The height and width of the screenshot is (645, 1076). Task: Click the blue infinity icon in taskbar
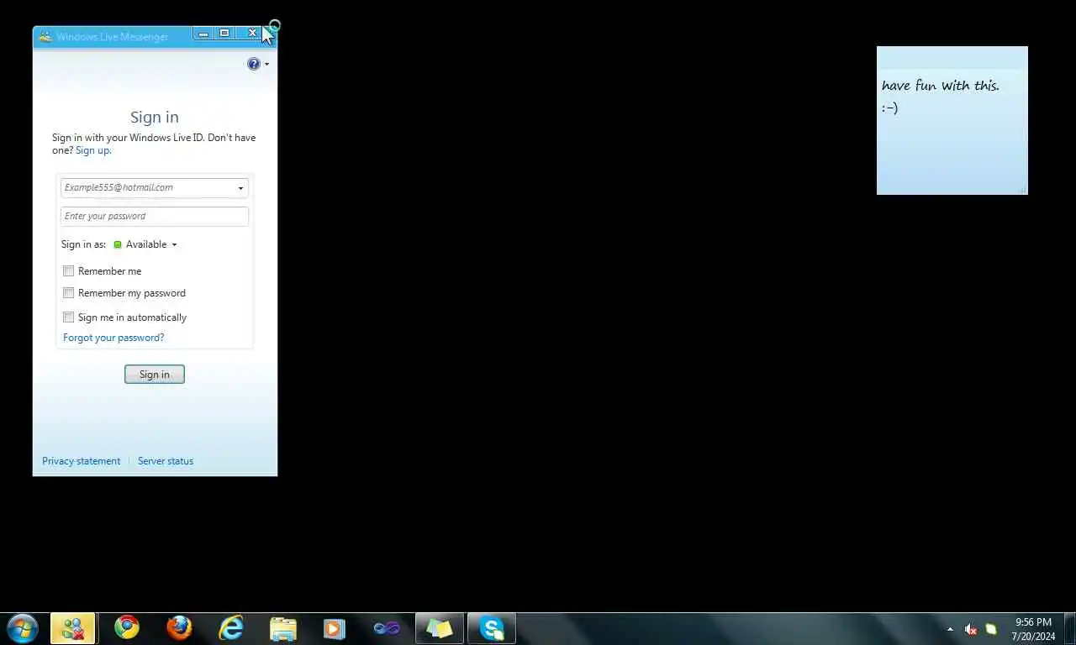[387, 628]
